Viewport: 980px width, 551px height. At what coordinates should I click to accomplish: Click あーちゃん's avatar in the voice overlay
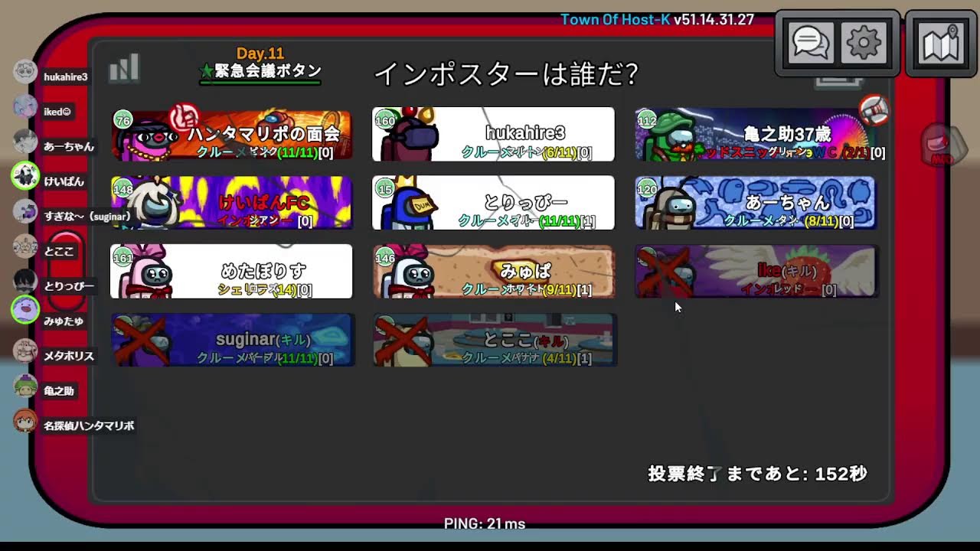(x=25, y=142)
